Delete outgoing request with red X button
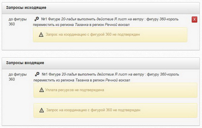Image resolution: width=202 pixels, height=128 pixels. [x=194, y=20]
